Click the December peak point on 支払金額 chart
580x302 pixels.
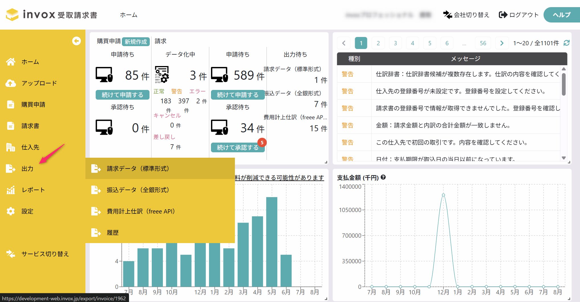click(x=443, y=195)
